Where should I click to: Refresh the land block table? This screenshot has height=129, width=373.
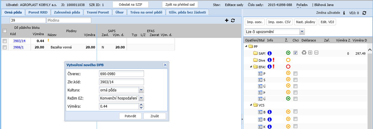tap(233, 20)
